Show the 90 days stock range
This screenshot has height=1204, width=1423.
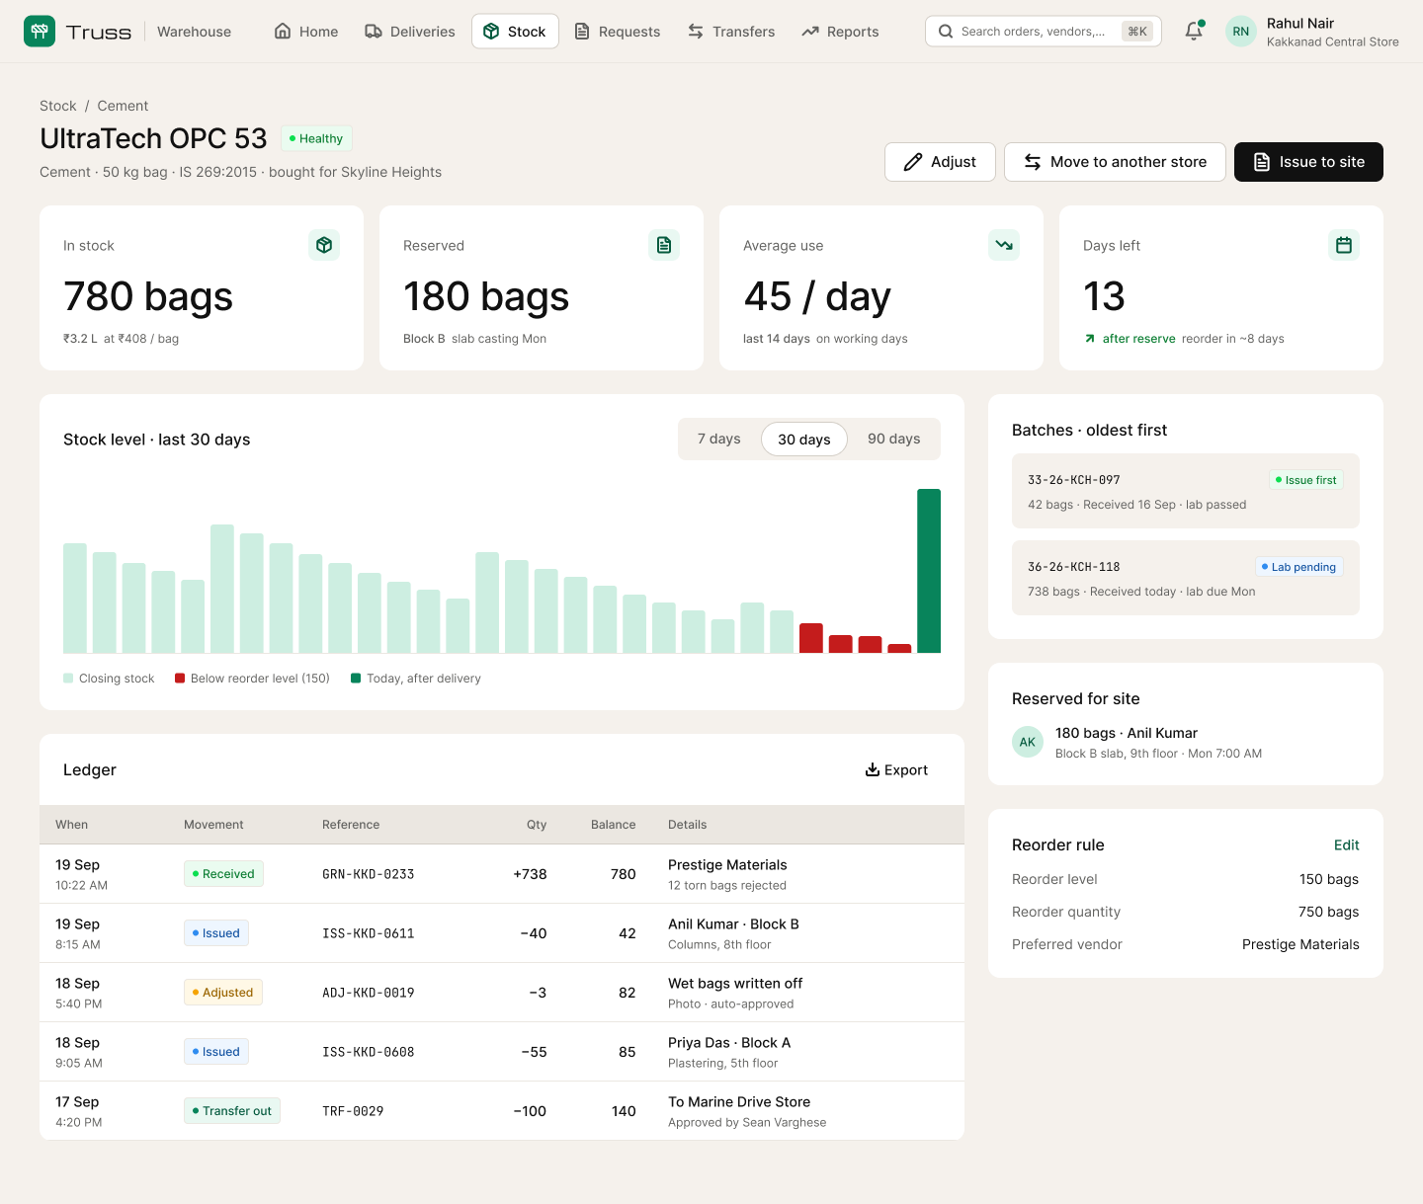(894, 440)
